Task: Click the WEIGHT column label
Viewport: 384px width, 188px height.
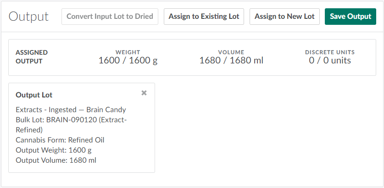Action: point(128,52)
